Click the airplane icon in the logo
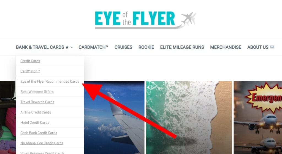Screen dimensions: 282x154 point(188,18)
